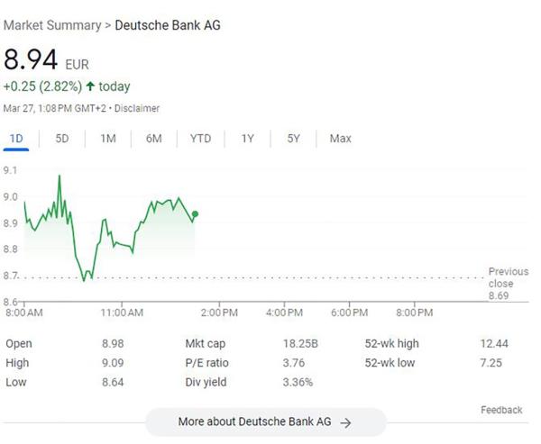541x444 pixels.
Task: Send feedback via the Feedback link
Action: (x=501, y=410)
